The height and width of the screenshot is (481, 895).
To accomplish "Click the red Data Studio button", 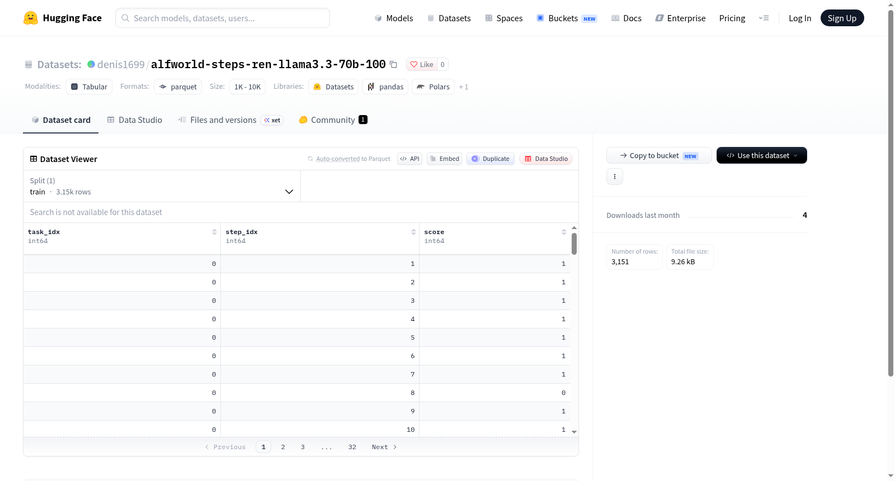I will 546,159.
